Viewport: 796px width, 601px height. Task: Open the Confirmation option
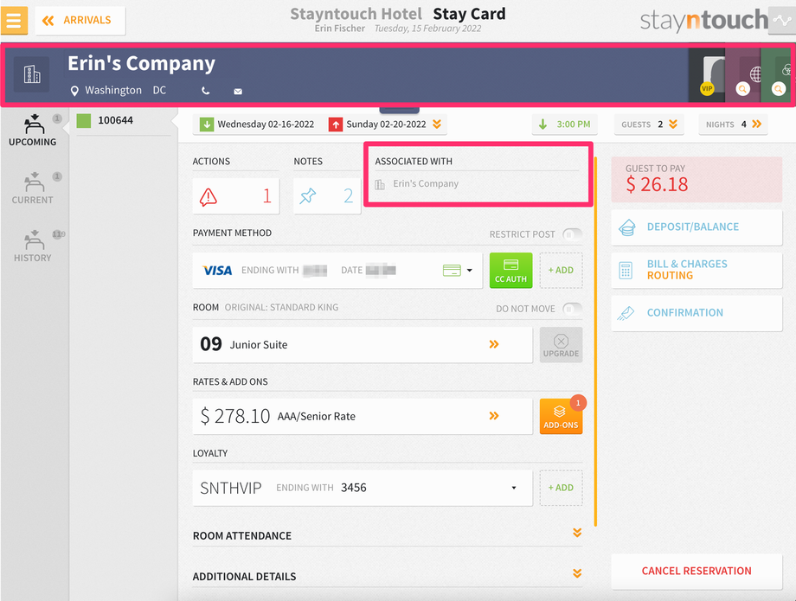pos(696,313)
